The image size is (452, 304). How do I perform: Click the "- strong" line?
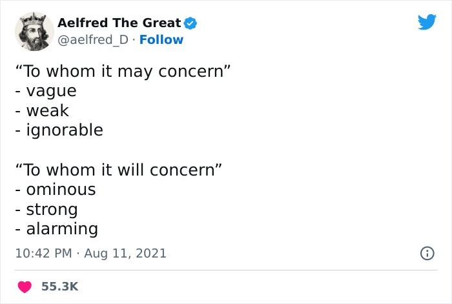tap(46, 209)
